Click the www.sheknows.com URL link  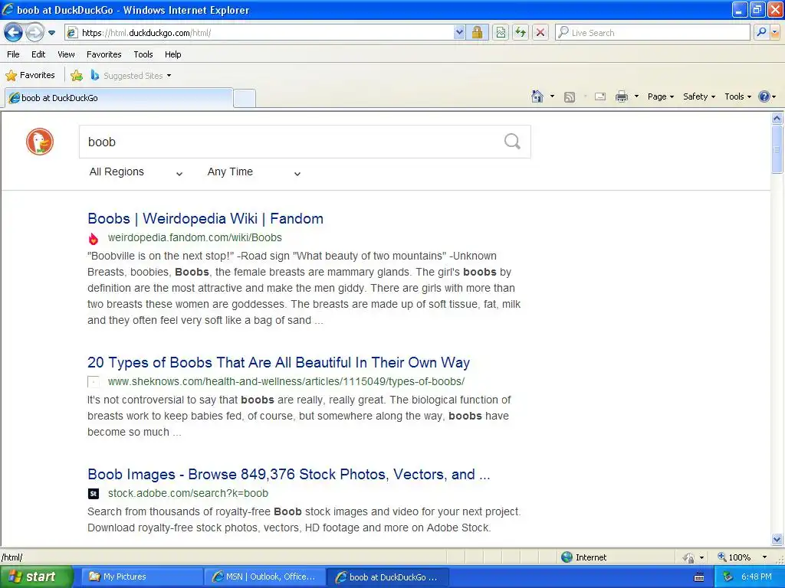[x=287, y=381]
